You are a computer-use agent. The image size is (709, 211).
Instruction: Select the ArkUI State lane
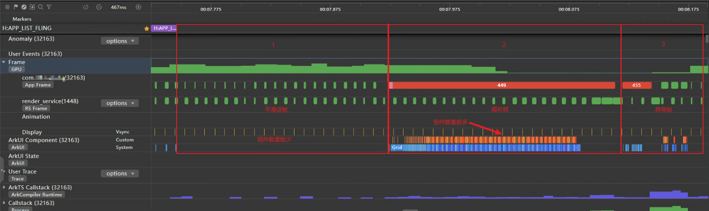pyautogui.click(x=23, y=156)
